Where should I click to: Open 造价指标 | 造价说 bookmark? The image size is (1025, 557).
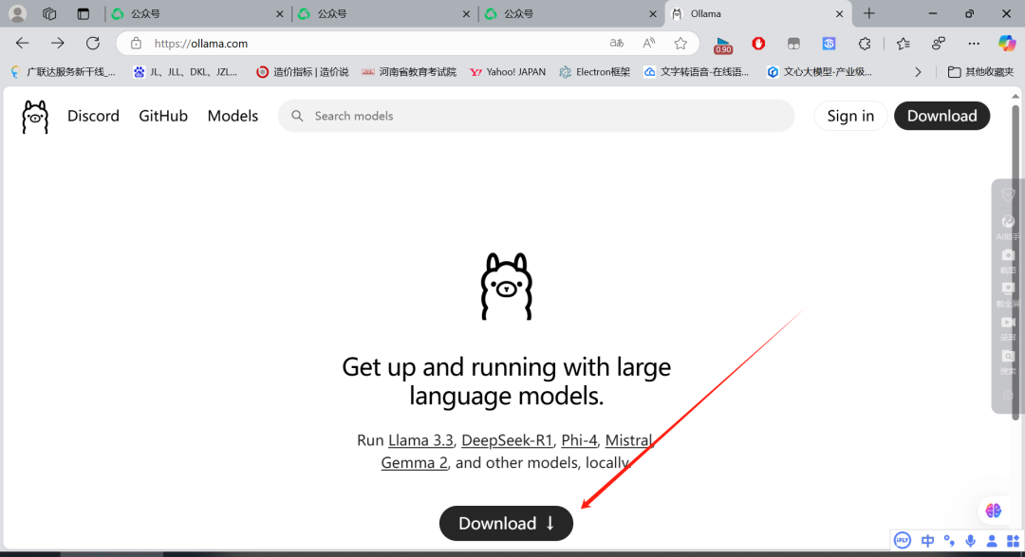[302, 72]
